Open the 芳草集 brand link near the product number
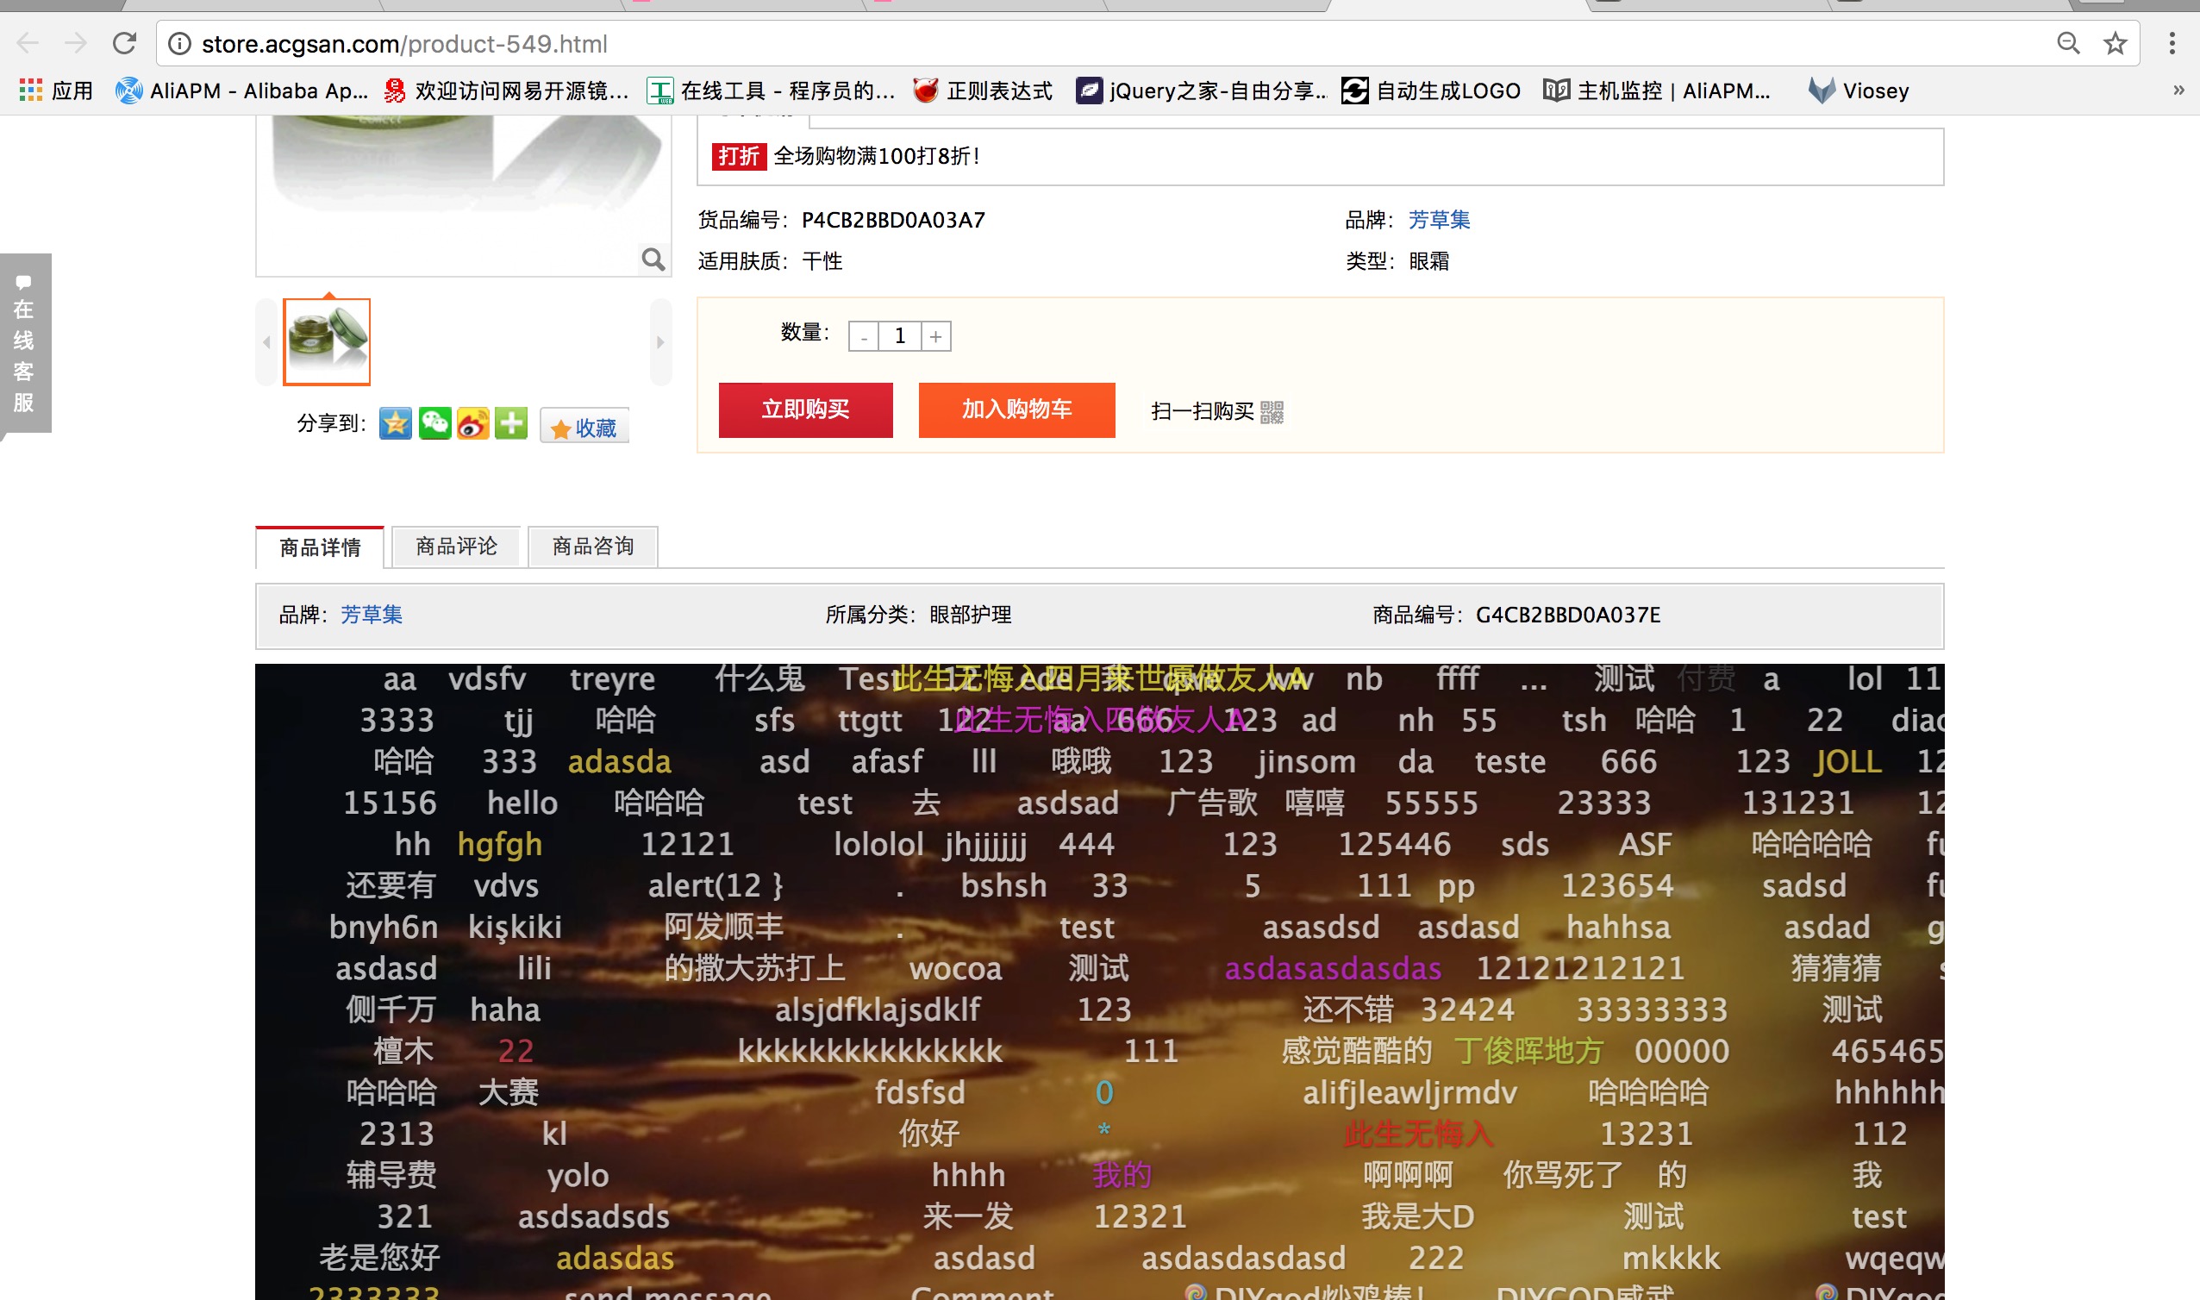Viewport: 2200px width, 1300px height. (1439, 220)
